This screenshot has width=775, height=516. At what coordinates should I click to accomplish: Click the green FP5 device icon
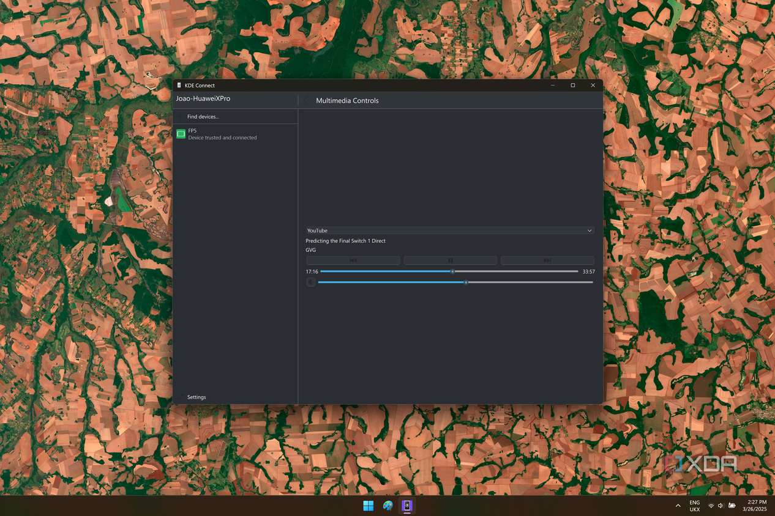[181, 134]
